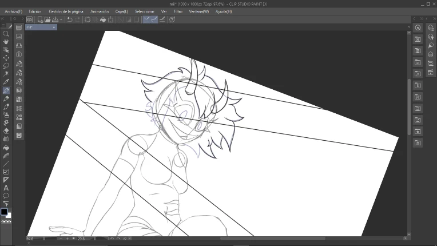Image resolution: width=437 pixels, height=246 pixels.
Task: Toggle snap to ruler
Action: pyautogui.click(x=146, y=19)
